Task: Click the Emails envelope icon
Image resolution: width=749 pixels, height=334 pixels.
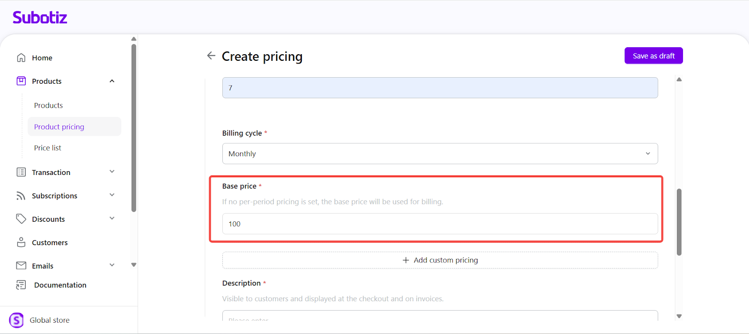Action: click(x=21, y=266)
